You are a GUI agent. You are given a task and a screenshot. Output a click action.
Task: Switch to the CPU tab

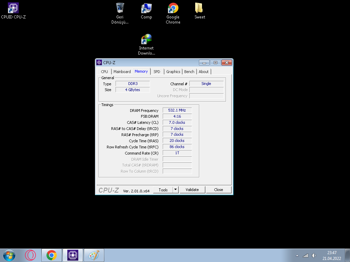click(x=105, y=72)
